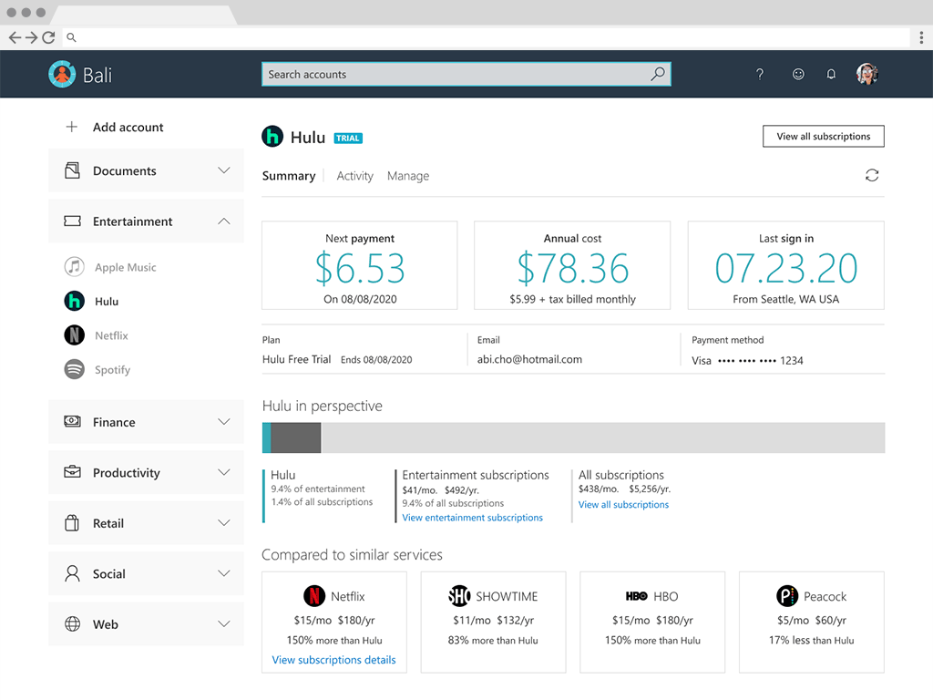Select Apple Music in the sidebar

(126, 267)
